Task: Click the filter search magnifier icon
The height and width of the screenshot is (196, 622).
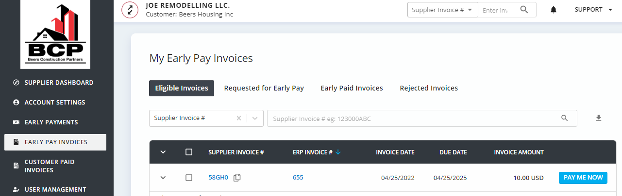Action: pyautogui.click(x=564, y=118)
